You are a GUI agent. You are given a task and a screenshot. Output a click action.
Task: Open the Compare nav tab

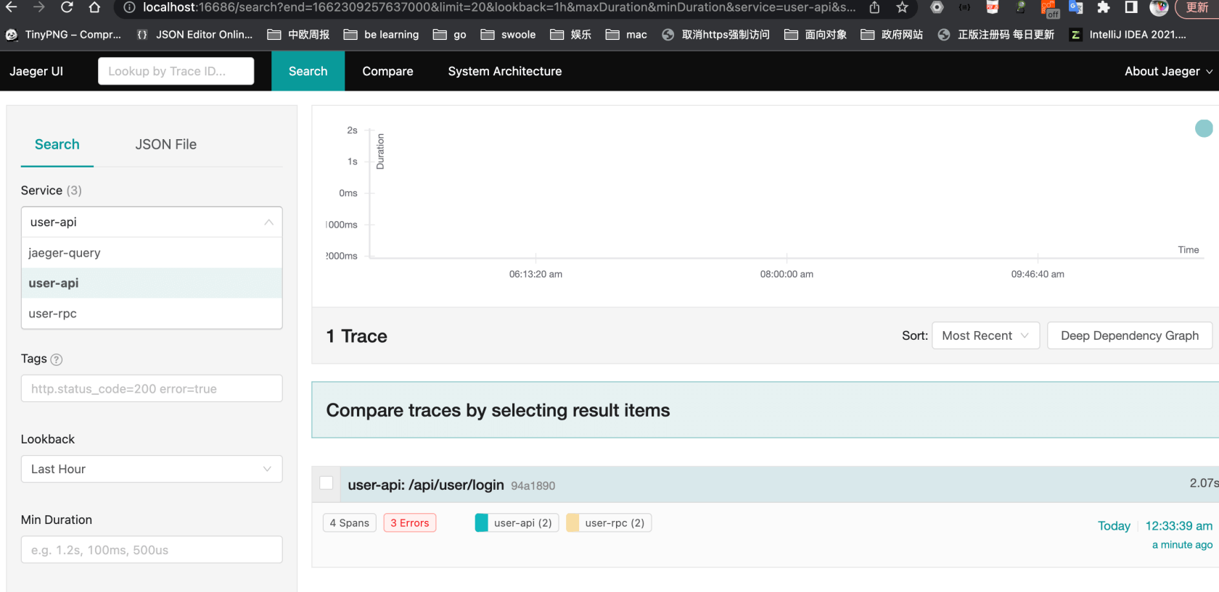(x=387, y=71)
